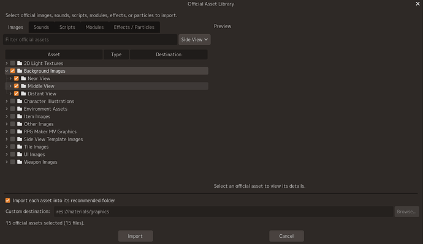Click the Import button
Screen dimensions: 423x244
pyautogui.click(x=135, y=236)
